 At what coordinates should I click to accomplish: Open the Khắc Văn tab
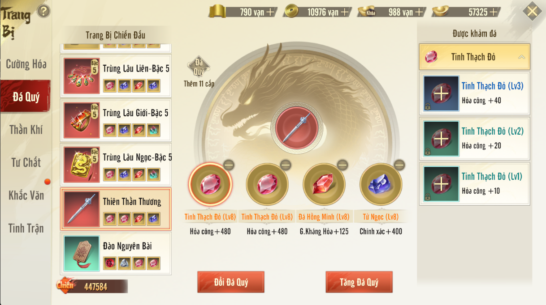click(26, 195)
